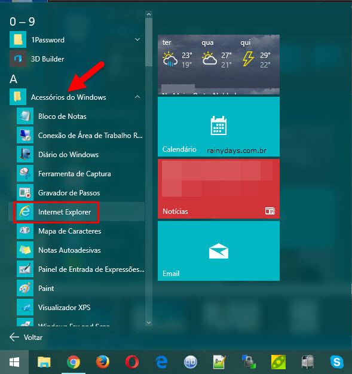The height and width of the screenshot is (374, 352).
Task: Open the Calendário tile
Action: tap(219, 127)
